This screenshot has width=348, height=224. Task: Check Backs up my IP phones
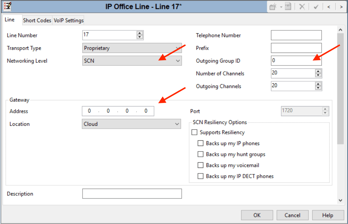pos(200,143)
